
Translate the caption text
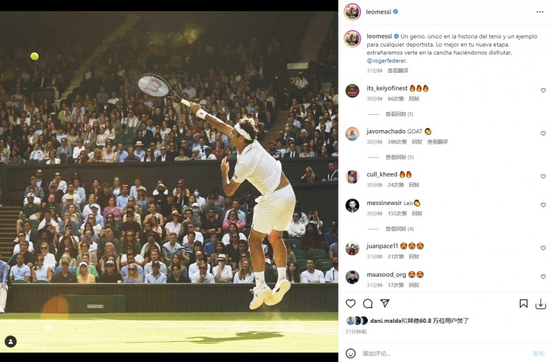tap(397, 71)
